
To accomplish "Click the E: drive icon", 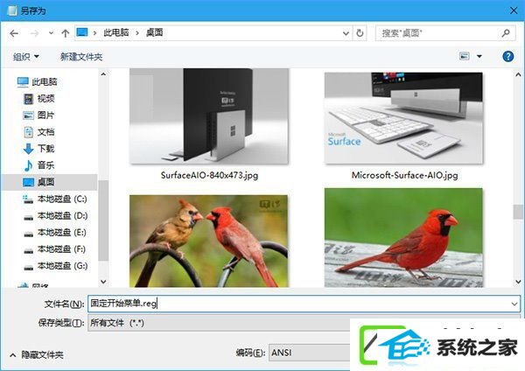I will click(x=29, y=234).
